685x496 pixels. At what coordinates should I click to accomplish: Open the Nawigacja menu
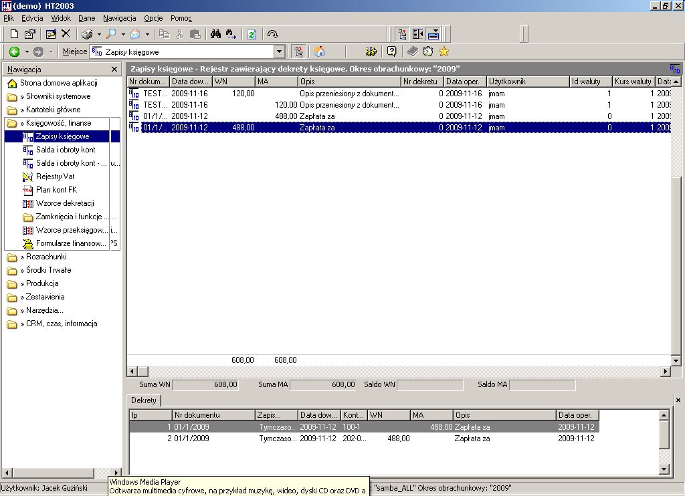tap(119, 18)
